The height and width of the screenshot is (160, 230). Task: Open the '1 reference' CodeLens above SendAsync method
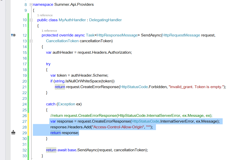pos(49,31)
